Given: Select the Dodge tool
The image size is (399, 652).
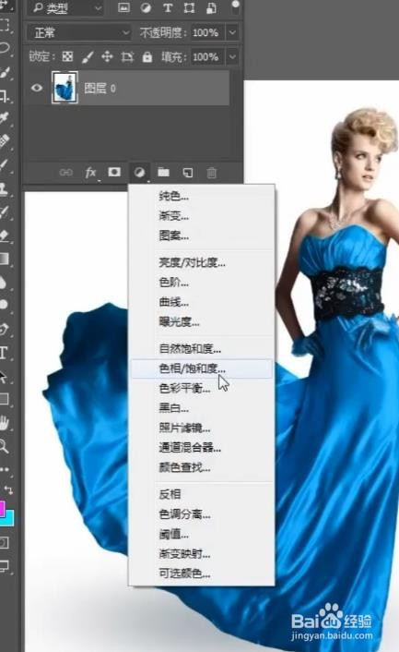Looking at the screenshot, I should [4, 305].
